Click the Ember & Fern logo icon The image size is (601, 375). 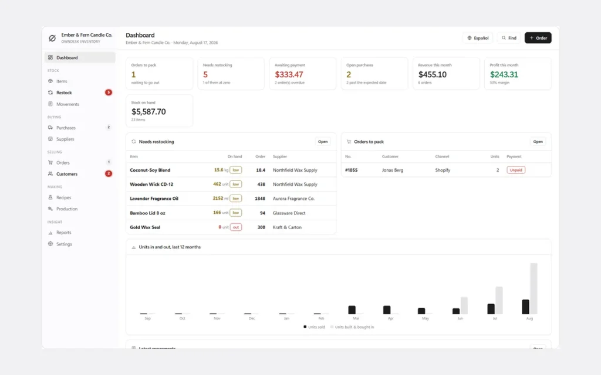(52, 38)
